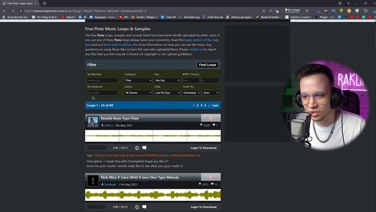This screenshot has height=212, width=376.
Task: Open Chart VK bookmark
Action: coord(169,17)
